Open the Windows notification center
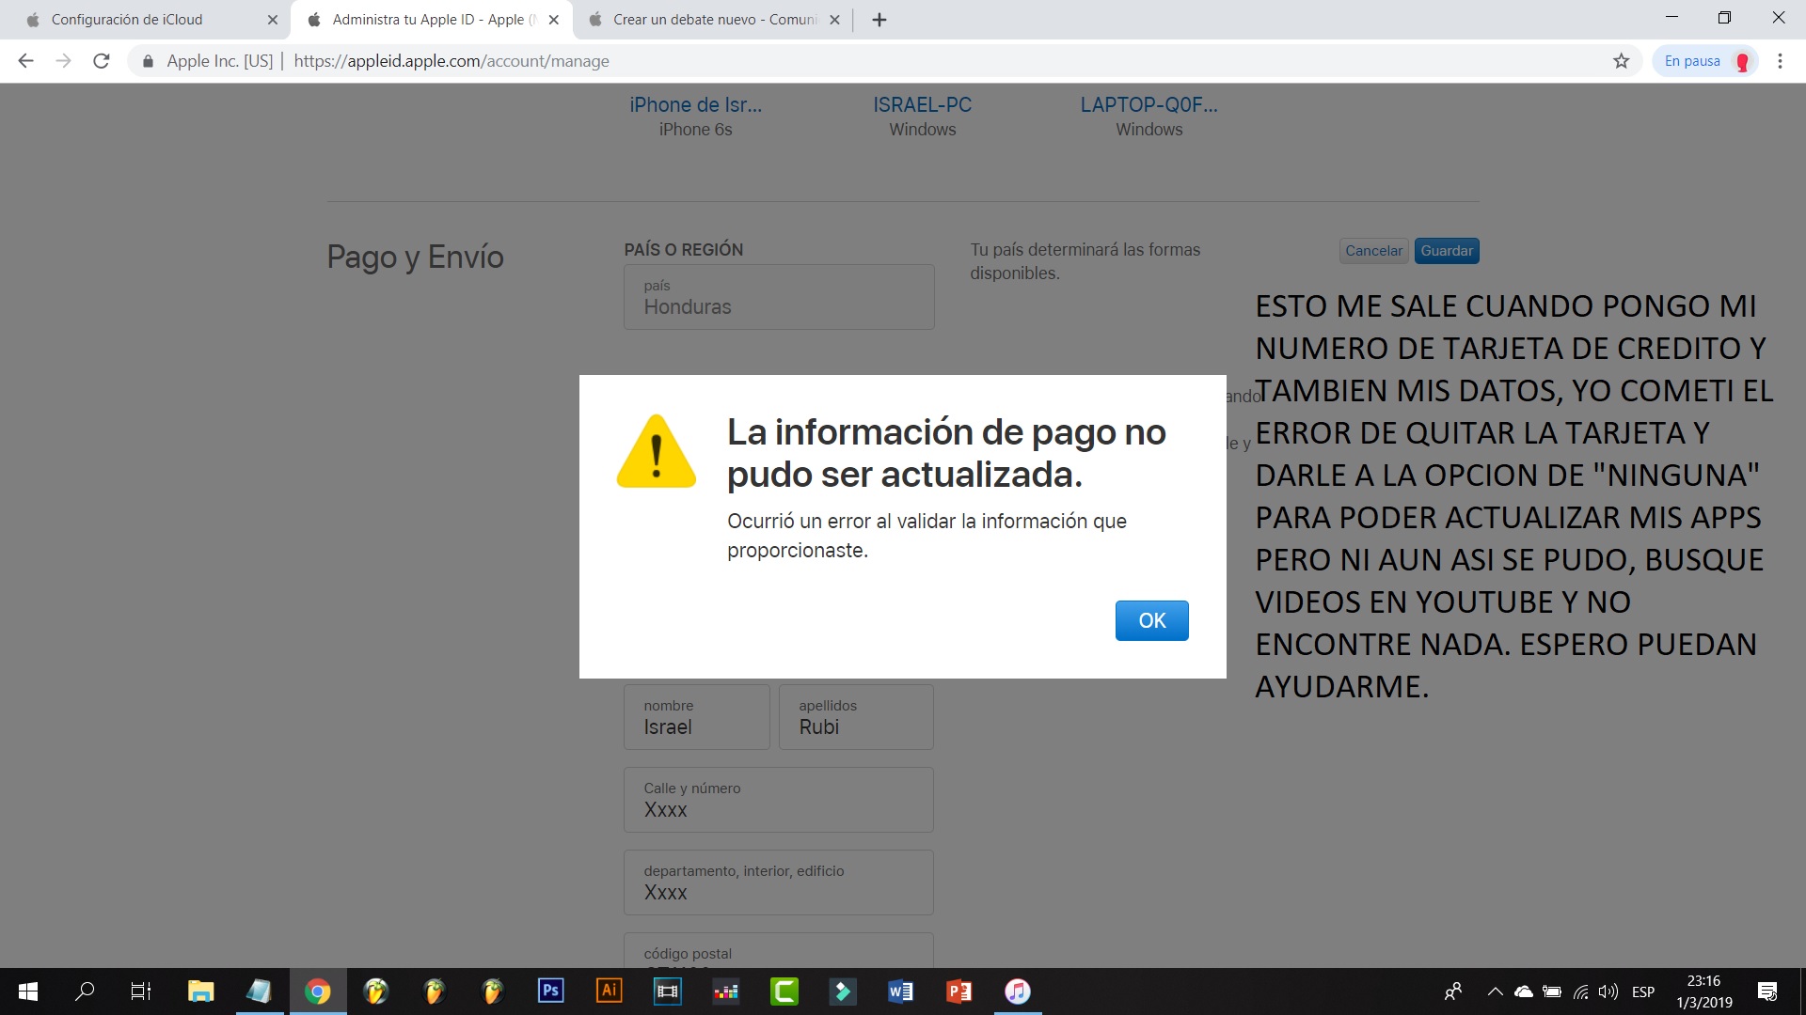 click(x=1766, y=992)
